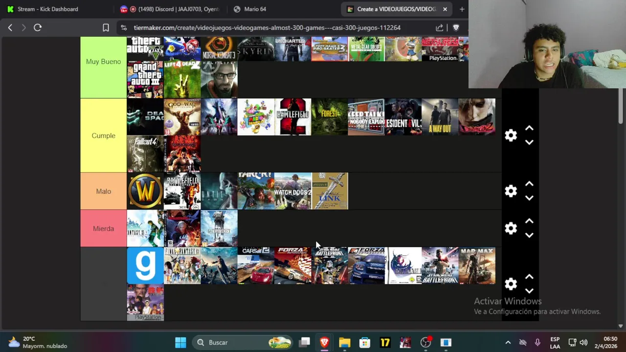Screen dimensions: 626x352
Task: Open settings gear for the Cumple tier
Action: 511,135
